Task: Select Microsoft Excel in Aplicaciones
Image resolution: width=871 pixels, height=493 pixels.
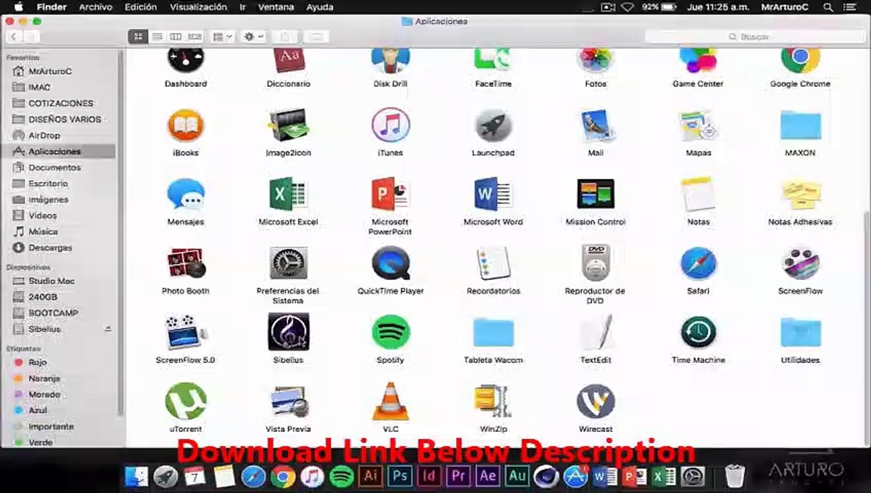Action: click(288, 195)
